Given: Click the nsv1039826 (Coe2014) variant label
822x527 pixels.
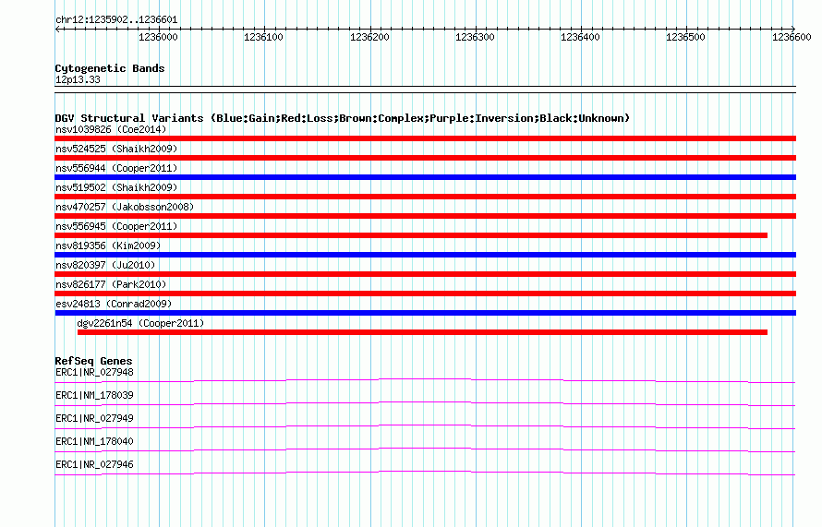Looking at the screenshot, I should (x=111, y=129).
